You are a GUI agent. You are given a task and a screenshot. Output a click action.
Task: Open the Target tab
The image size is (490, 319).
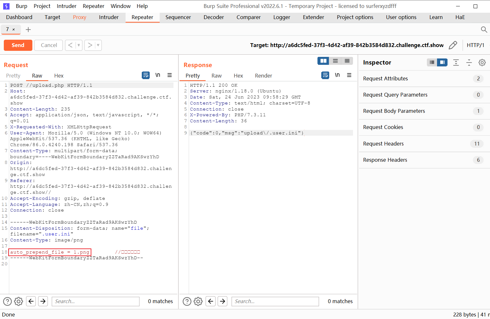coord(52,17)
